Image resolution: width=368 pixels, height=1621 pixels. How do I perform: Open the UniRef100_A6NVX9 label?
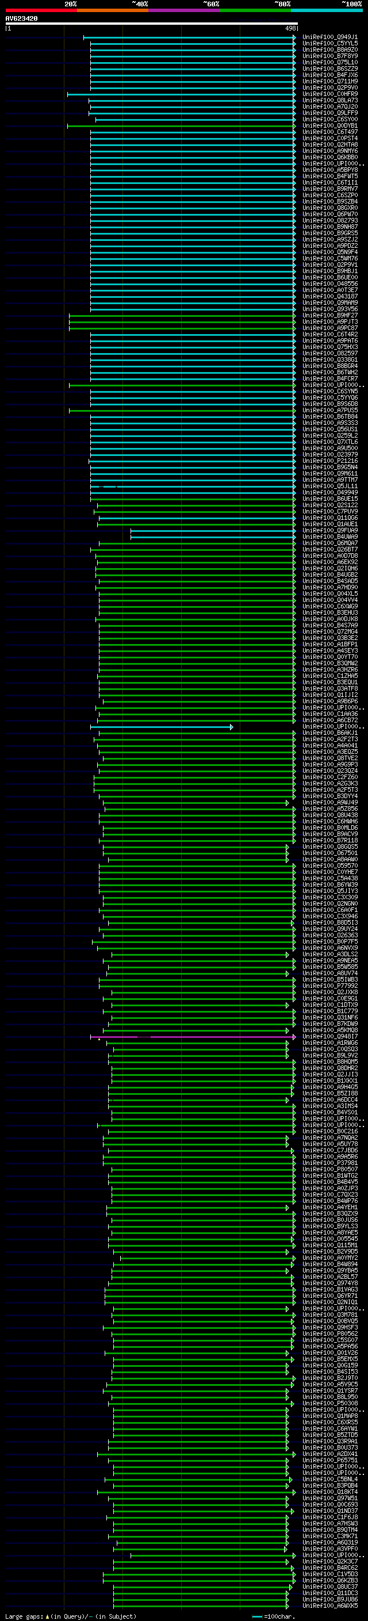tap(329, 948)
